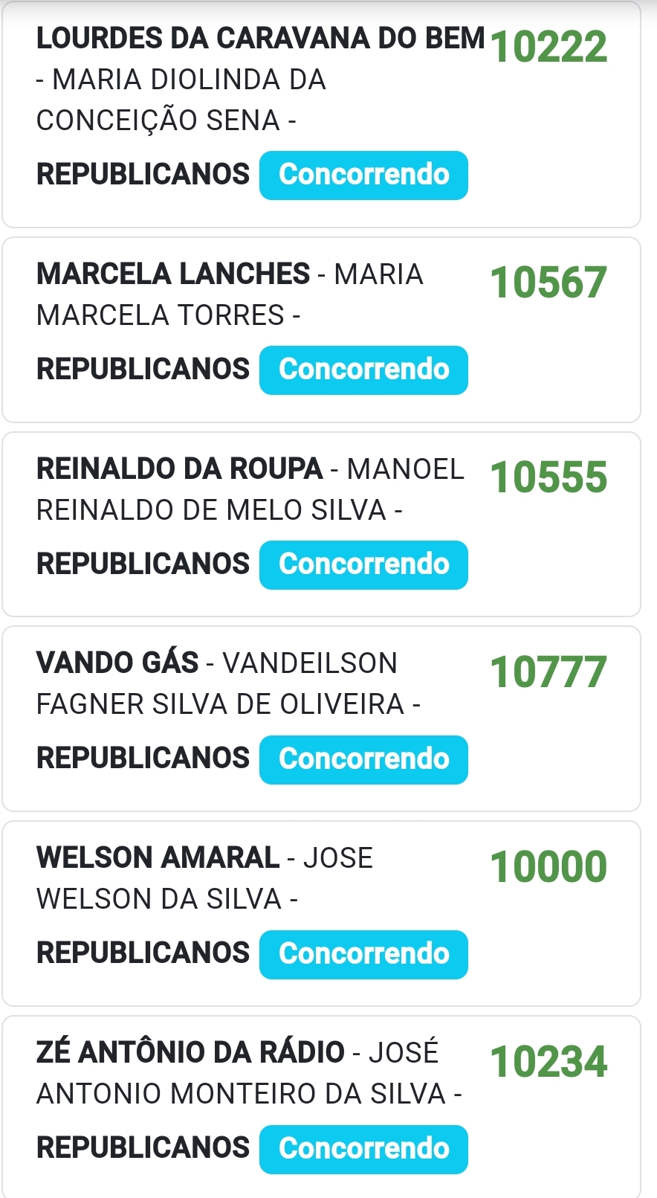Open Reinaldo da Roupa candidate name
This screenshot has width=657, height=1198.
[179, 468]
